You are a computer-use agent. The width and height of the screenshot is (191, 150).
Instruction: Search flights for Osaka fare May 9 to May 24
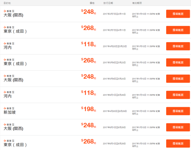click(178, 79)
